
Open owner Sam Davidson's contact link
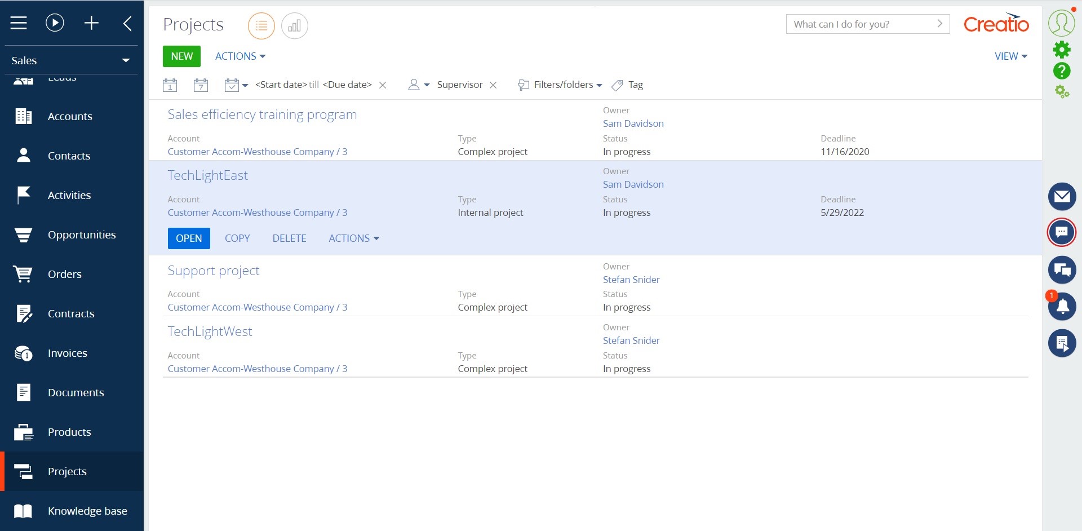point(633,123)
